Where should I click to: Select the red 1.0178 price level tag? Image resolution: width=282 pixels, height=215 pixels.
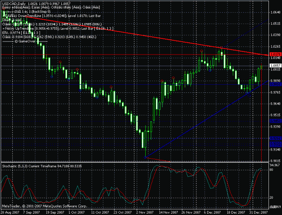(x=275, y=54)
